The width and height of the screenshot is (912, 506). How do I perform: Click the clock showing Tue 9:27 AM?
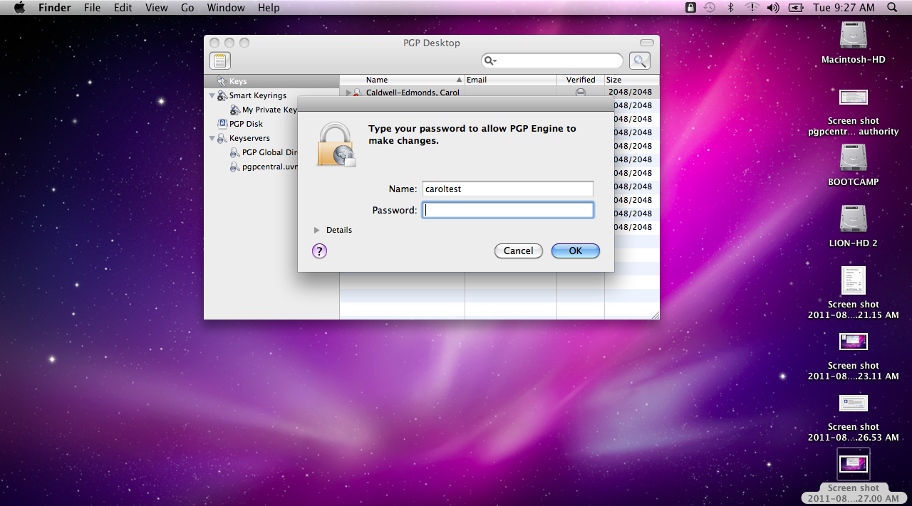point(844,8)
